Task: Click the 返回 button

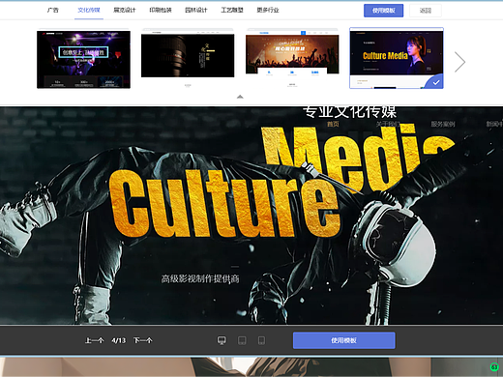Action: tap(426, 11)
